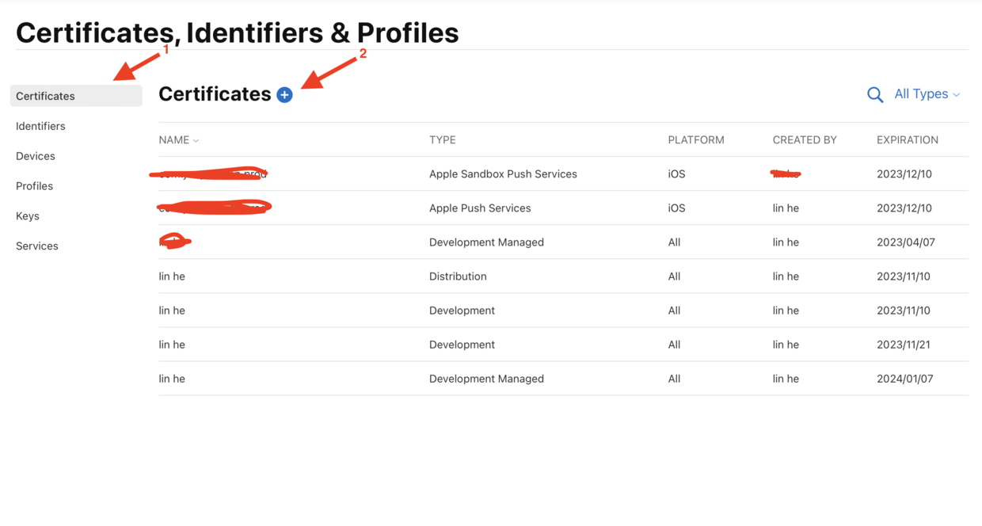Select Certificates in the sidebar
The width and height of the screenshot is (982, 526).
(x=76, y=96)
